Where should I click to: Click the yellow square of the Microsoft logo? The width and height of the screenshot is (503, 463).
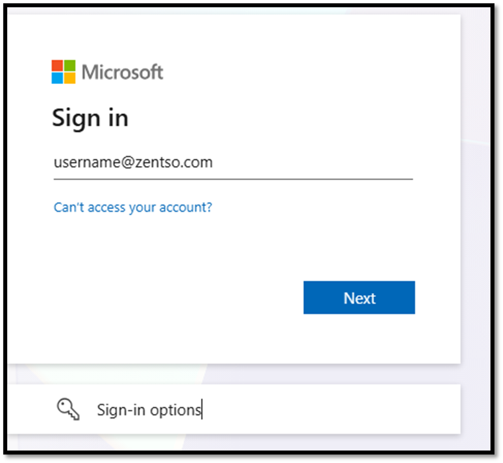coord(70,77)
